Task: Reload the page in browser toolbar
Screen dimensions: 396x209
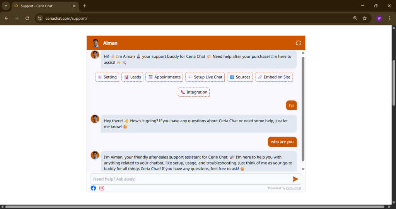Action: tap(27, 18)
